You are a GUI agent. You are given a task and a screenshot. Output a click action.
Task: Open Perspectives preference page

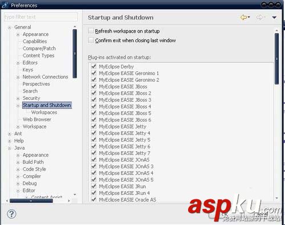pos(36,84)
